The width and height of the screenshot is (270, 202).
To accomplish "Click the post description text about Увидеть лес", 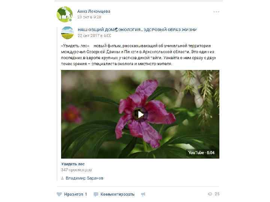I will coord(138,55).
